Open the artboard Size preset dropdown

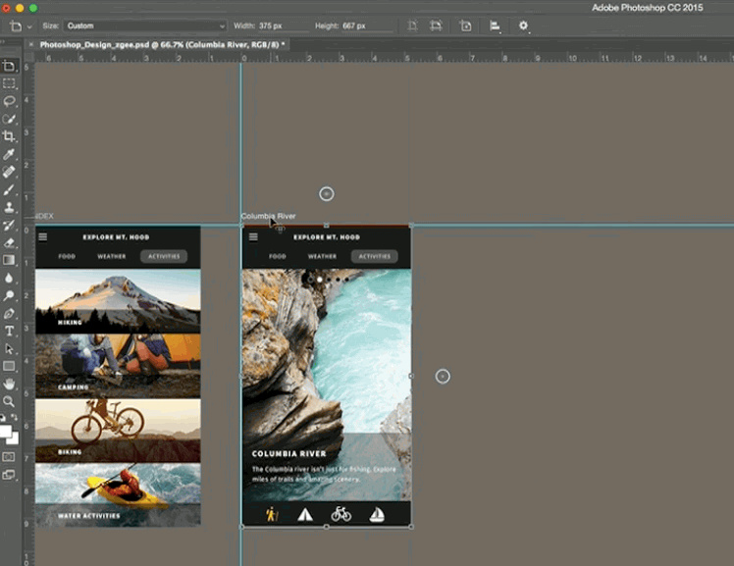coord(145,26)
